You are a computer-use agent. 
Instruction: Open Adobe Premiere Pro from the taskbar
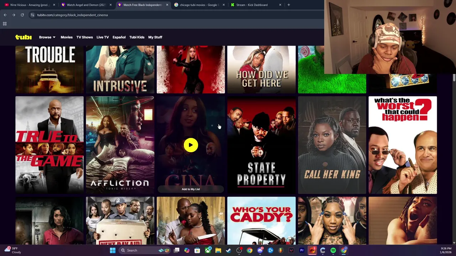[302, 250]
